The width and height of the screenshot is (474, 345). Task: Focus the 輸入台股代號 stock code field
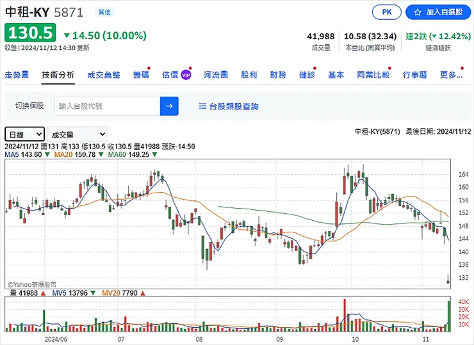tap(106, 106)
